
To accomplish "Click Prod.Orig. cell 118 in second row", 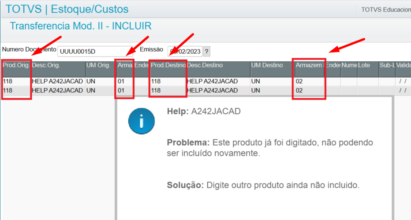I will 16,91.
